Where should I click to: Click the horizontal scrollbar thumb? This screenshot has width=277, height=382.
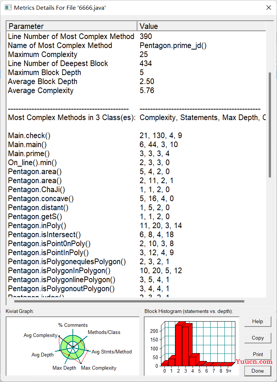coord(129,301)
